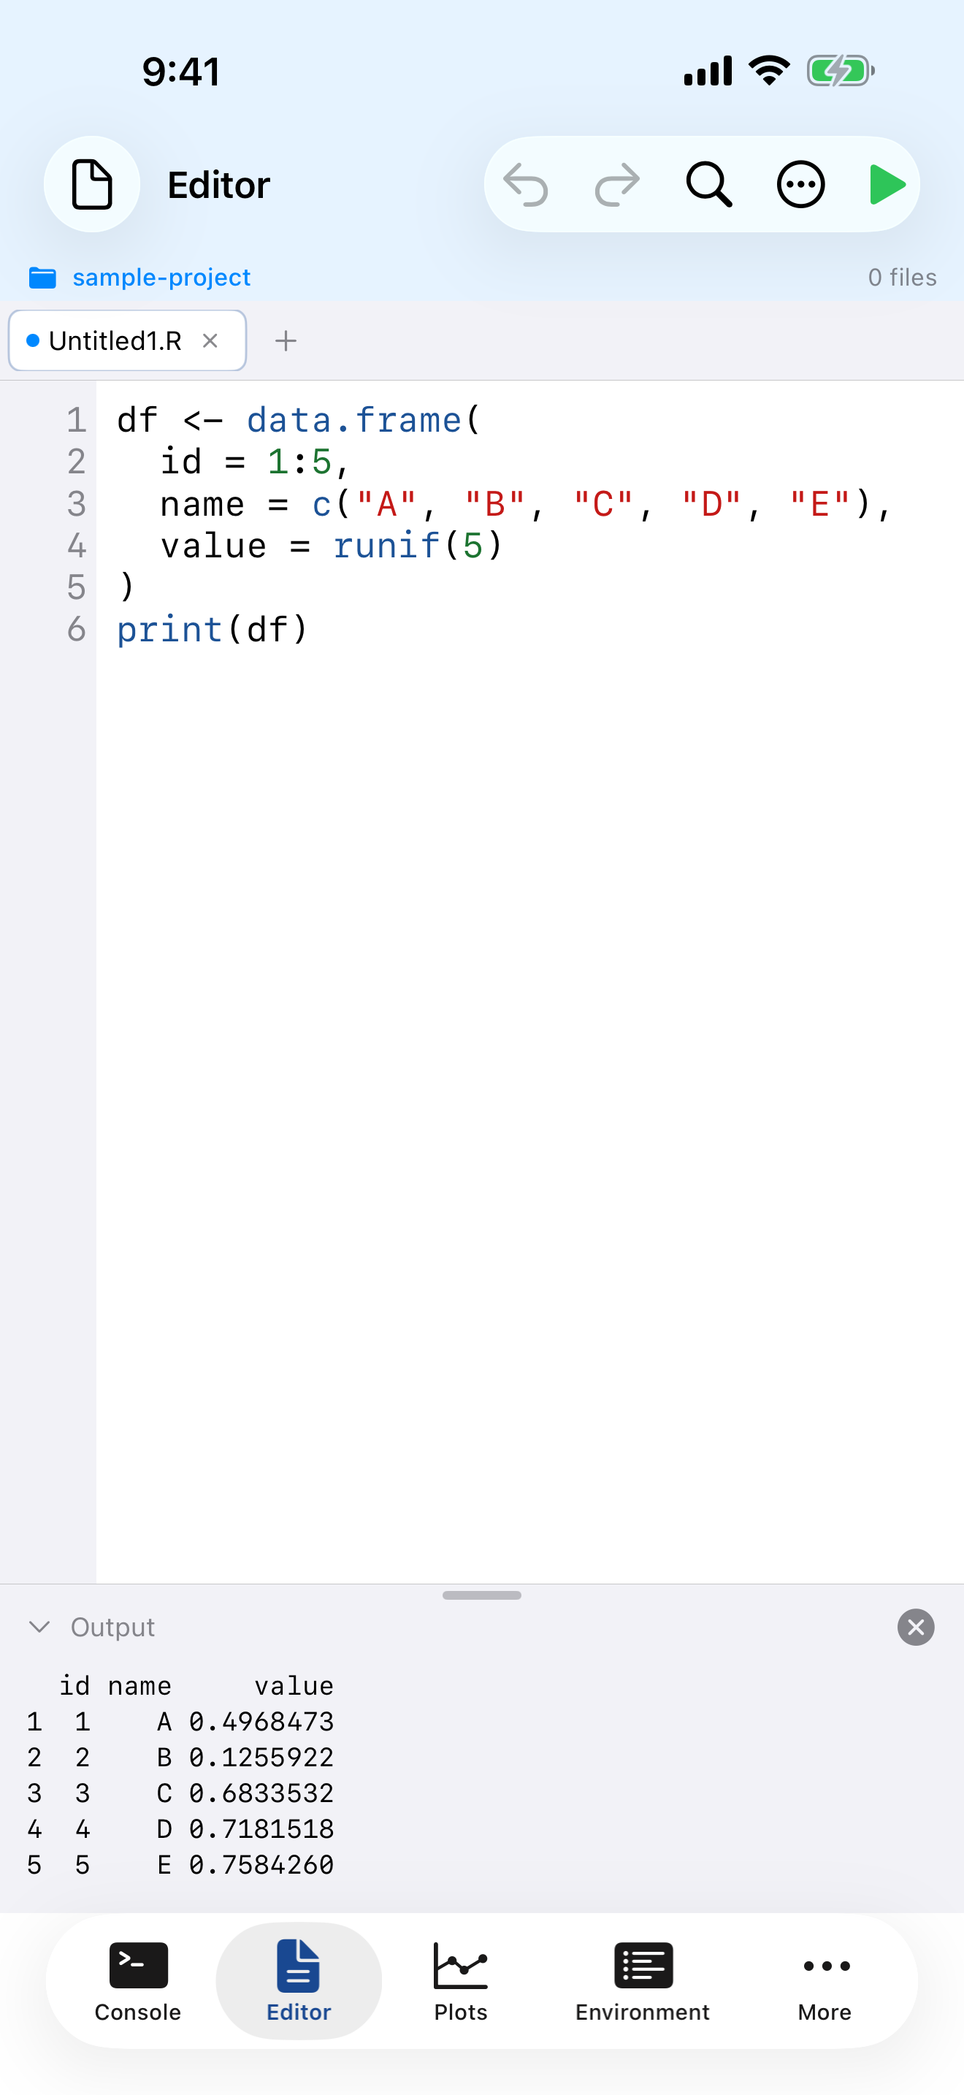The image size is (964, 2095).
Task: Redo the last edit
Action: (x=618, y=184)
